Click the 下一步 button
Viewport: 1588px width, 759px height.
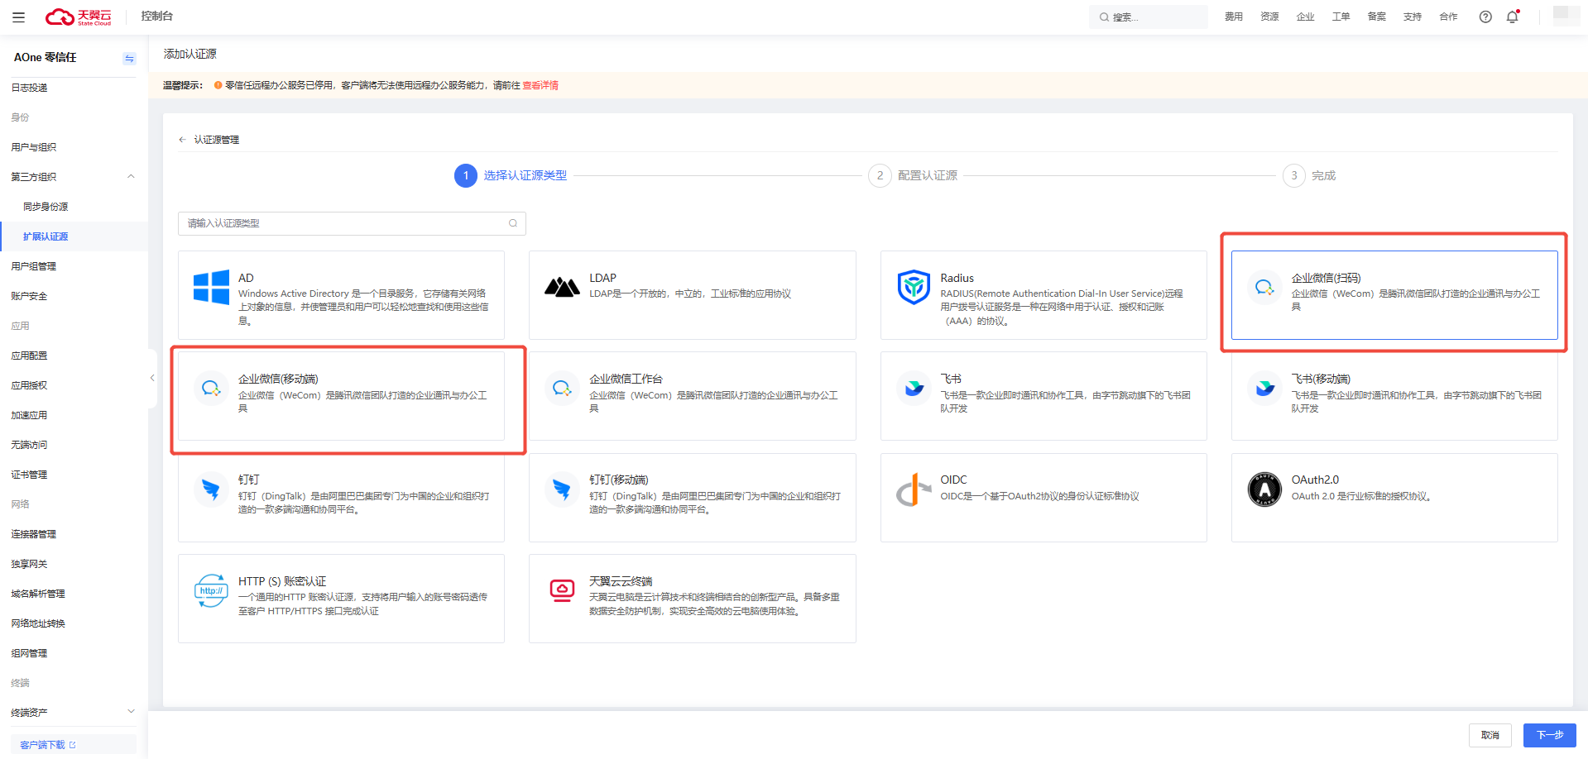pyautogui.click(x=1549, y=735)
